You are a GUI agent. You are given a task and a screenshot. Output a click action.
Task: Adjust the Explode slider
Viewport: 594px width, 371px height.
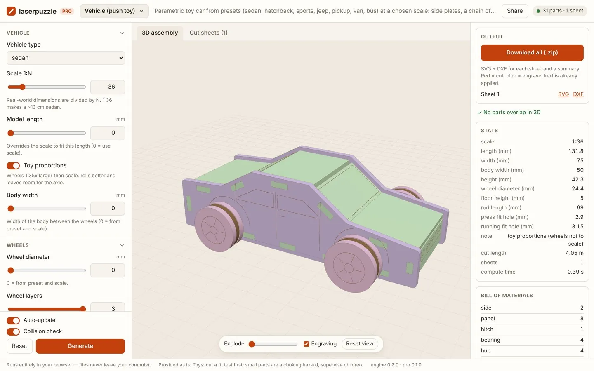pyautogui.click(x=273, y=344)
